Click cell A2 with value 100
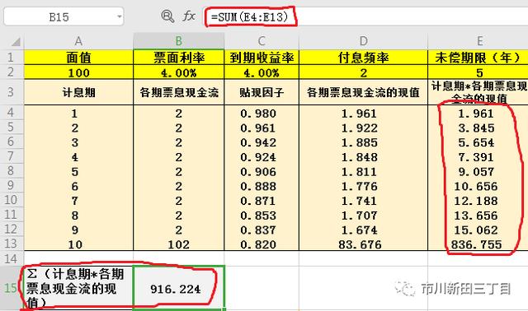528x311 pixels. pyautogui.click(x=78, y=72)
